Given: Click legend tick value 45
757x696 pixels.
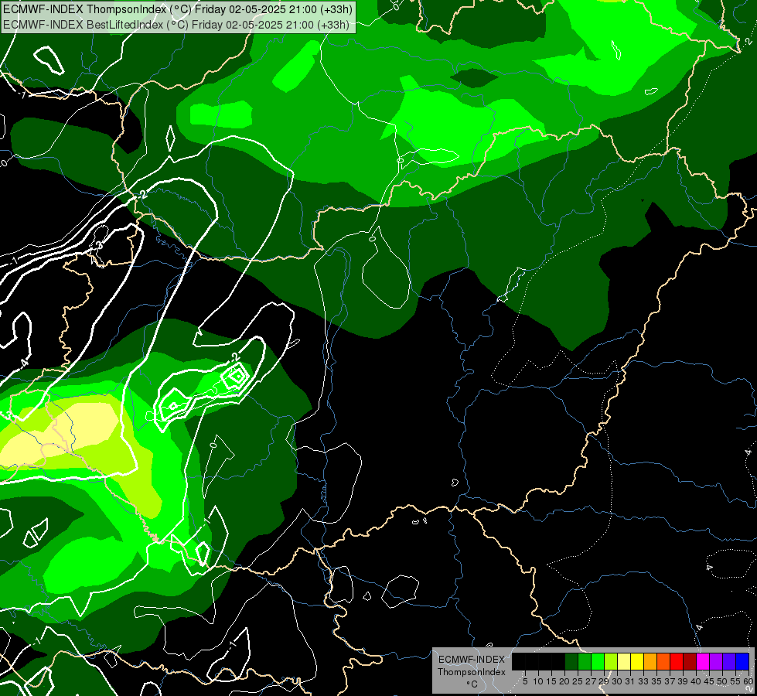Looking at the screenshot, I should click(709, 681).
